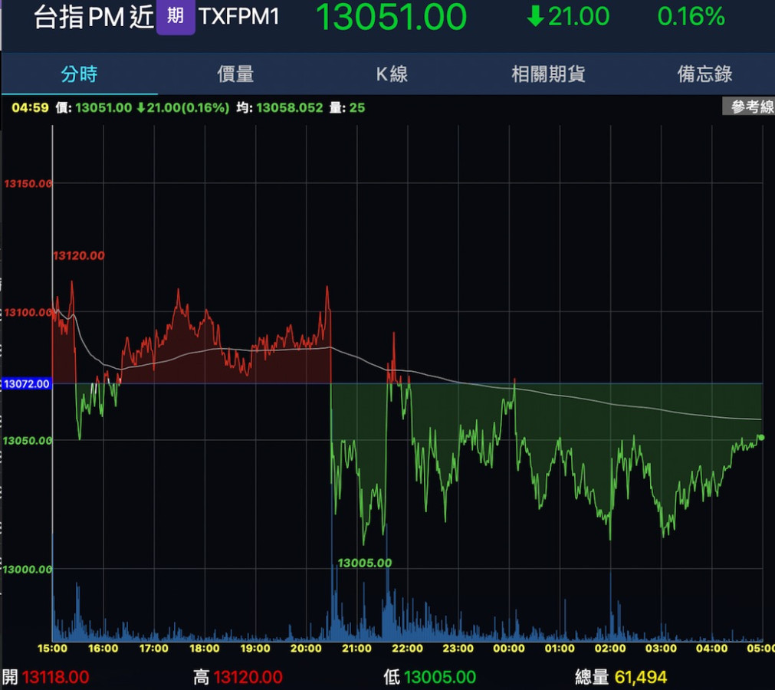Viewport: 775px width, 690px height.
Task: Click the 13005.00 low marker on chart
Action: pyautogui.click(x=364, y=563)
